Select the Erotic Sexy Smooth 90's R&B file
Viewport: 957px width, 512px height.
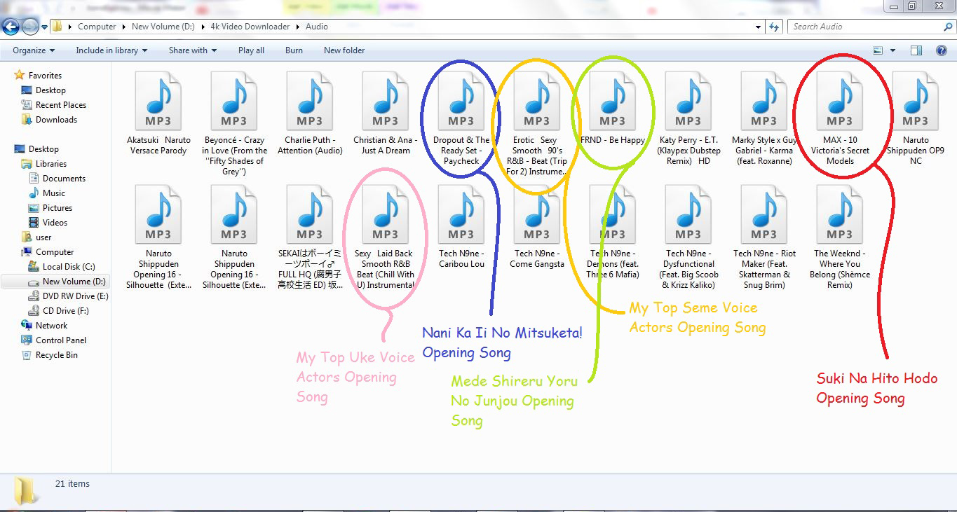(537, 123)
